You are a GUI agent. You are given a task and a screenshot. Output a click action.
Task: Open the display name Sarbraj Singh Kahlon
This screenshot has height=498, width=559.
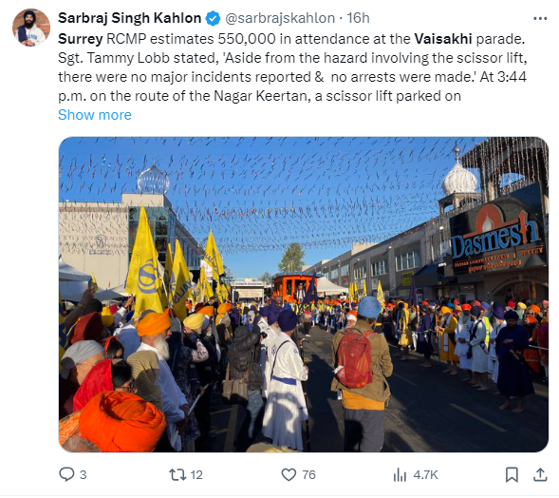pos(130,18)
